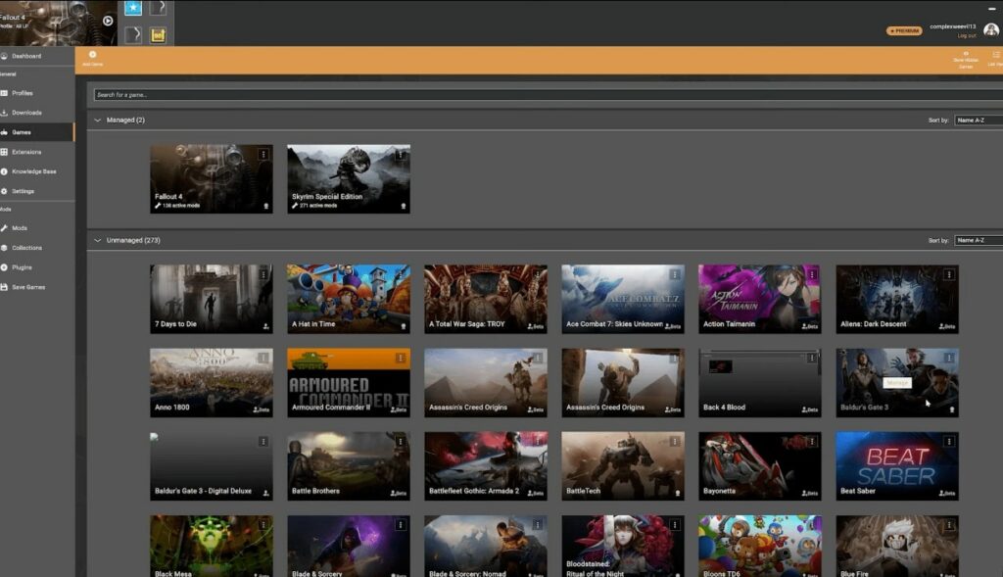
Task: Open the 7 Days to Die three-dot menu
Action: click(x=263, y=275)
